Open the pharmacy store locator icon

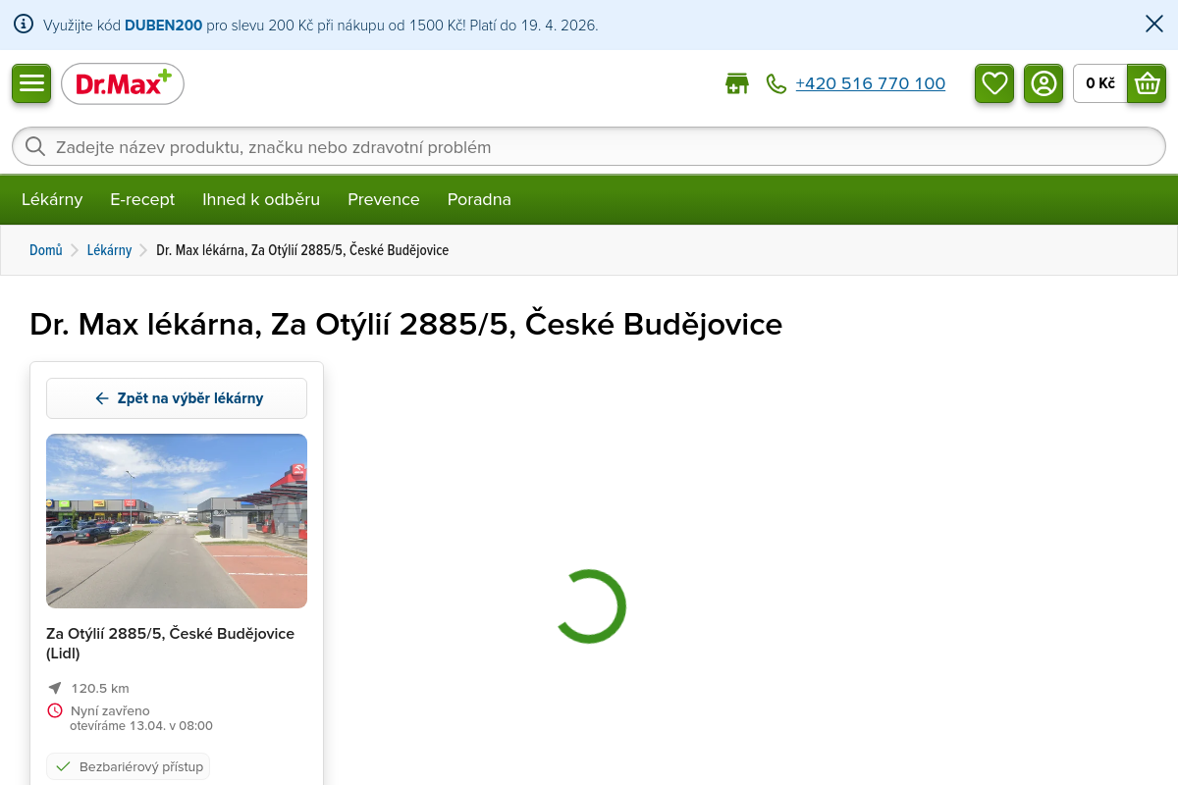(736, 84)
